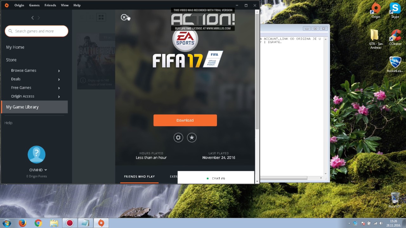Open Action Center flag icon
This screenshot has height=228, width=406.
pos(363,223)
